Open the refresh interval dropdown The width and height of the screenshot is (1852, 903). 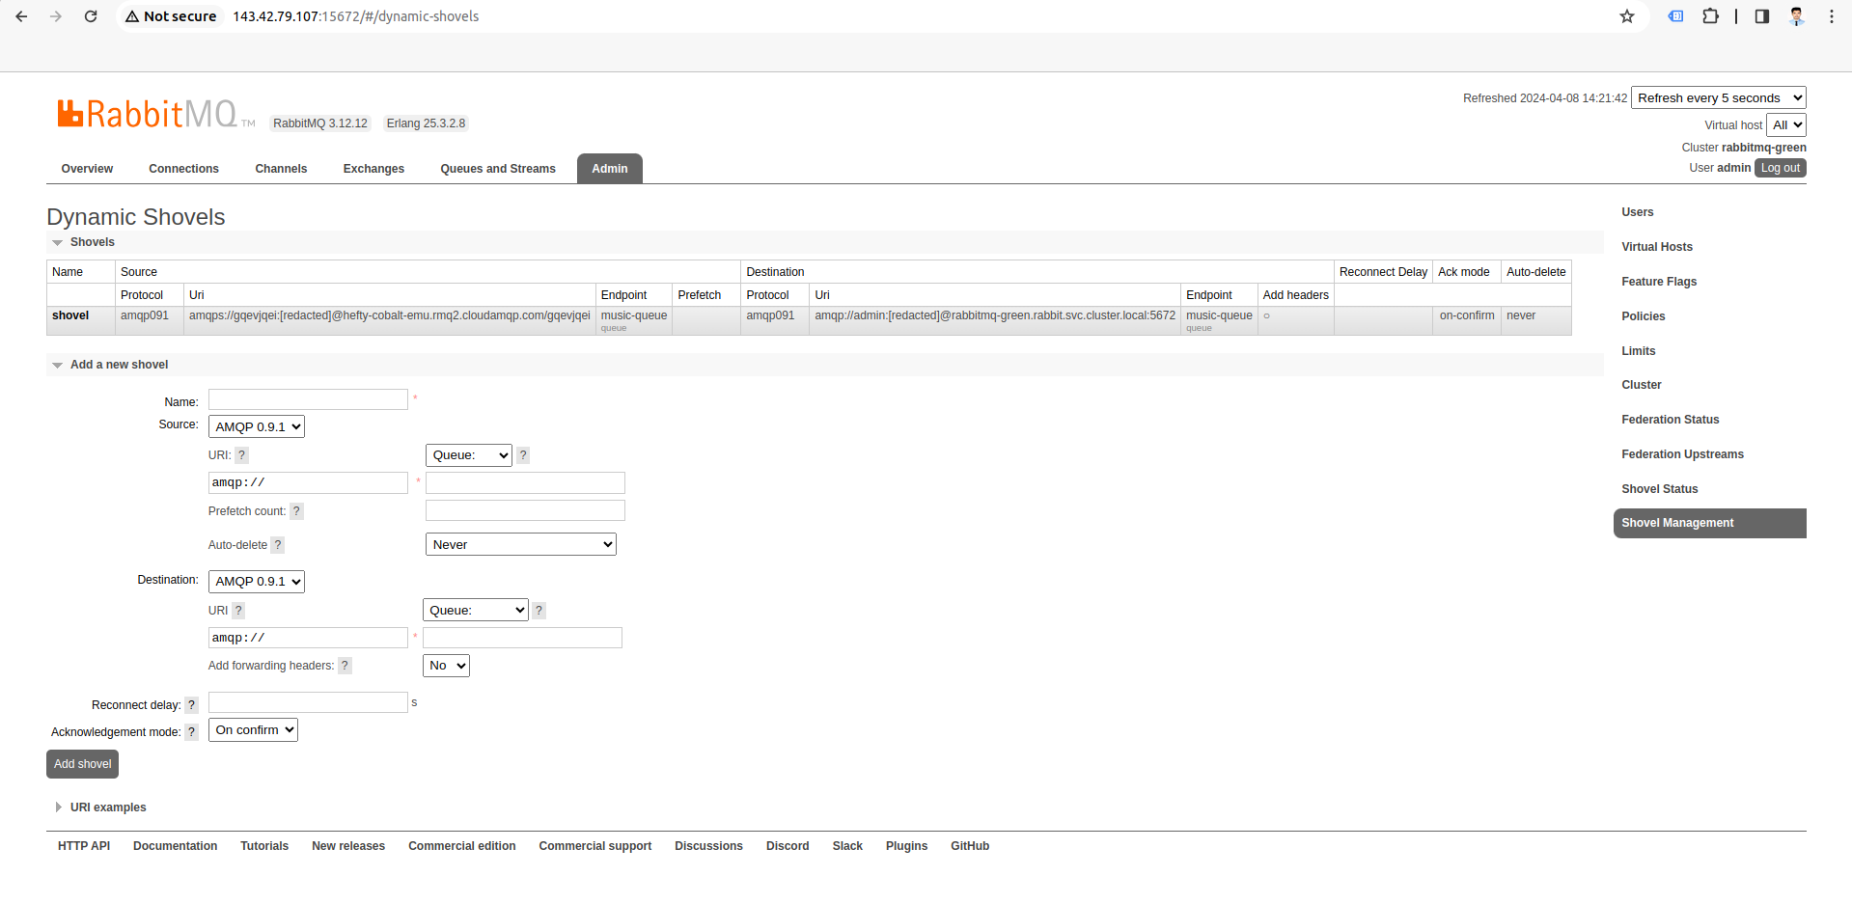pos(1718,97)
